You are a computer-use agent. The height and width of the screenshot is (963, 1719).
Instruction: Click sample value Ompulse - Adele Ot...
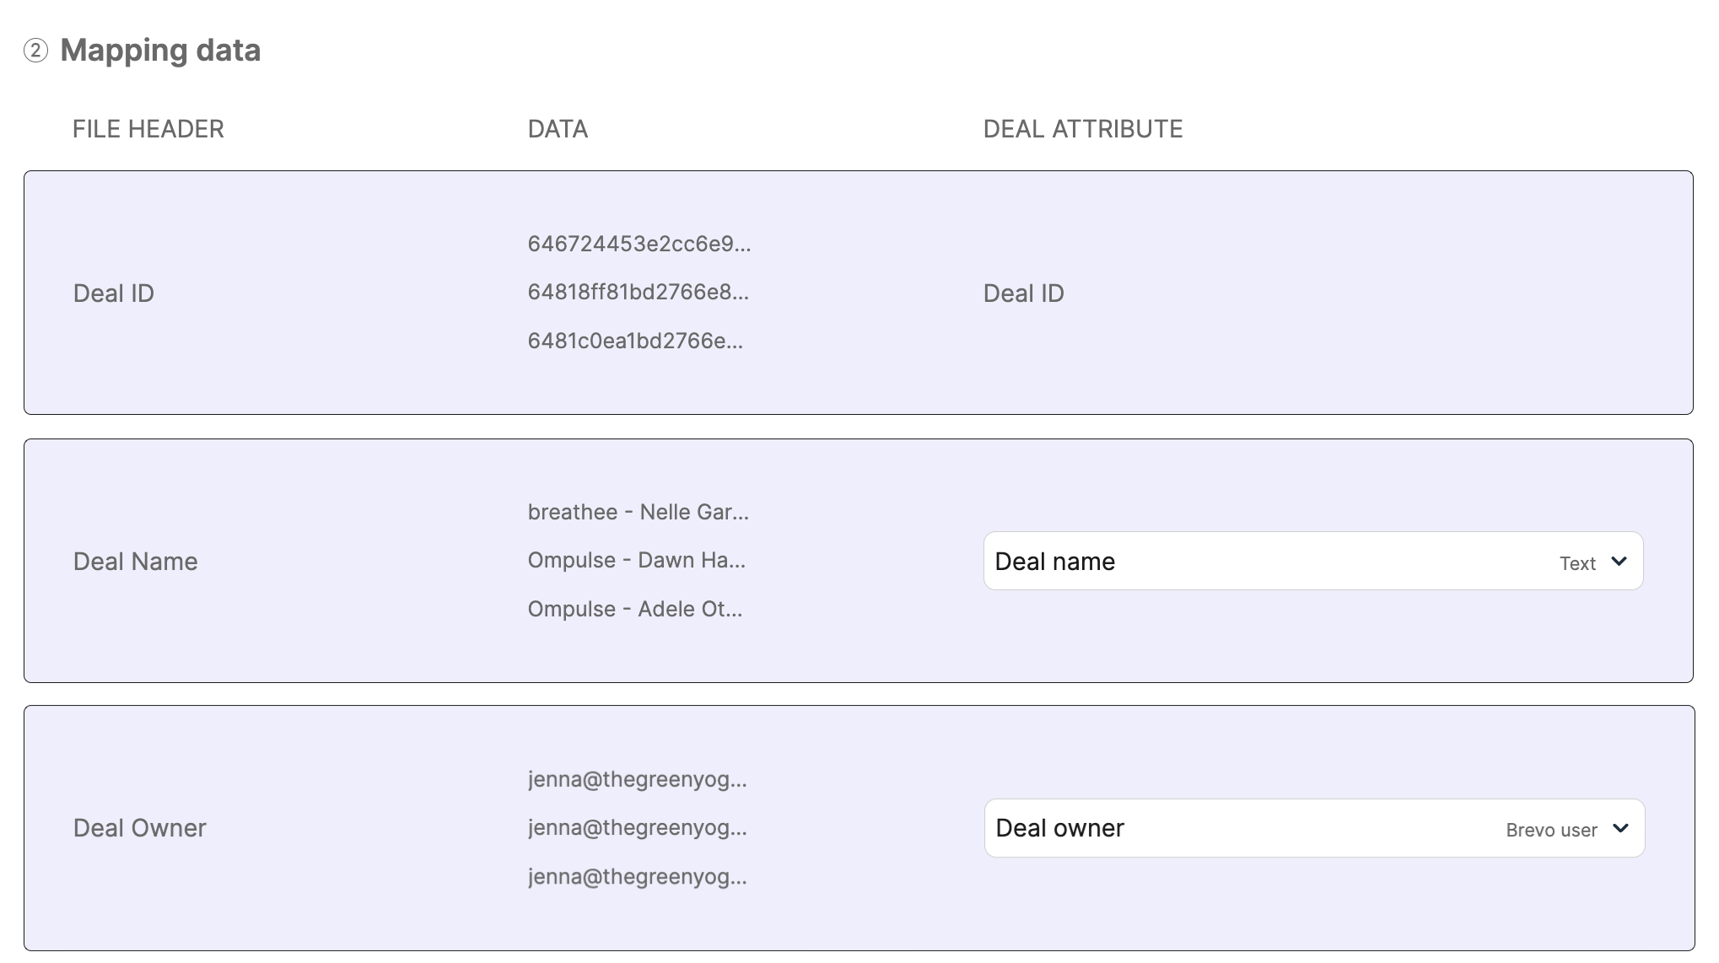[x=635, y=610]
